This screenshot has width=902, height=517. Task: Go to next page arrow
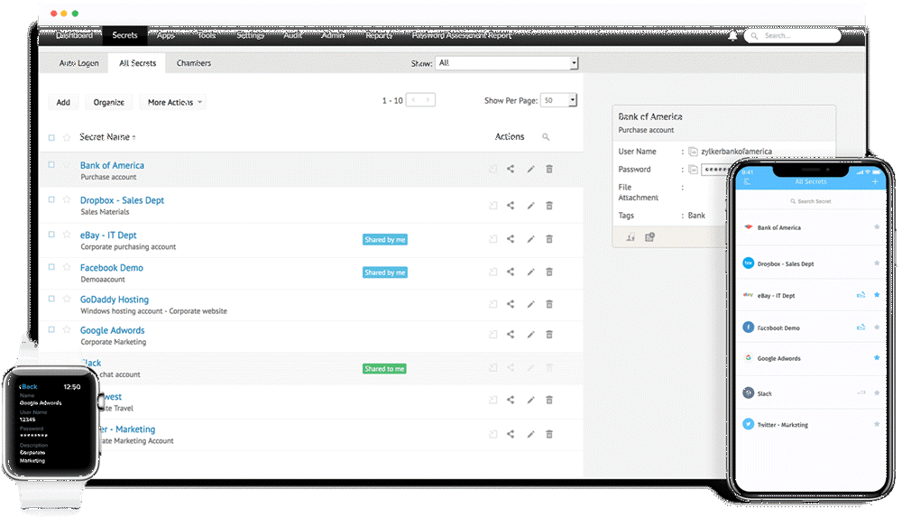coord(428,100)
